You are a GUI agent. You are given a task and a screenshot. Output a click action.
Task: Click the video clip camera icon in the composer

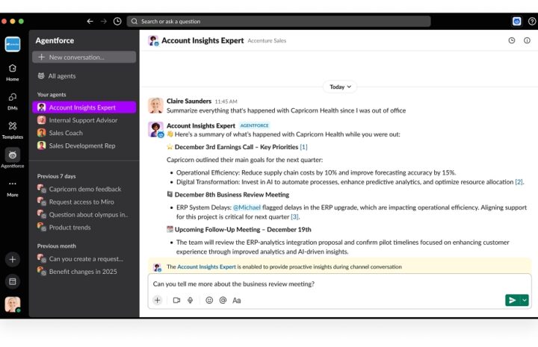point(176,301)
